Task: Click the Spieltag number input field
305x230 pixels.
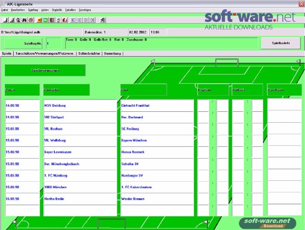Action: tap(53, 43)
